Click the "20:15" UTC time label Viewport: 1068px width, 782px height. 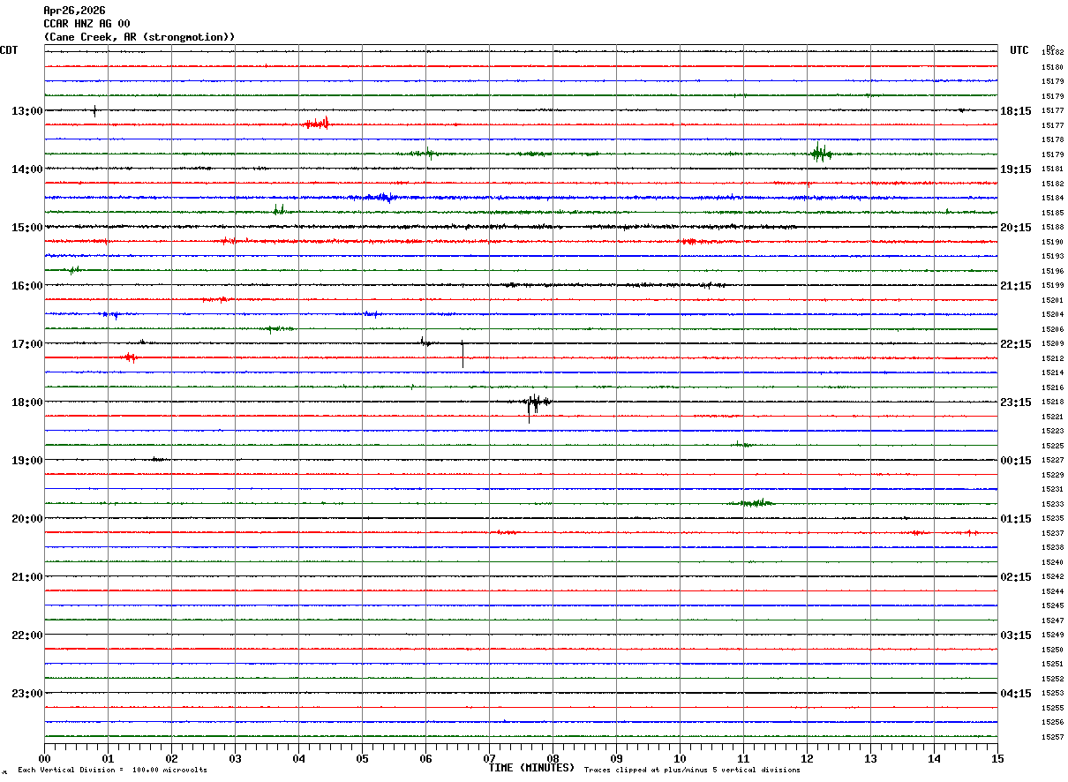coord(1016,228)
